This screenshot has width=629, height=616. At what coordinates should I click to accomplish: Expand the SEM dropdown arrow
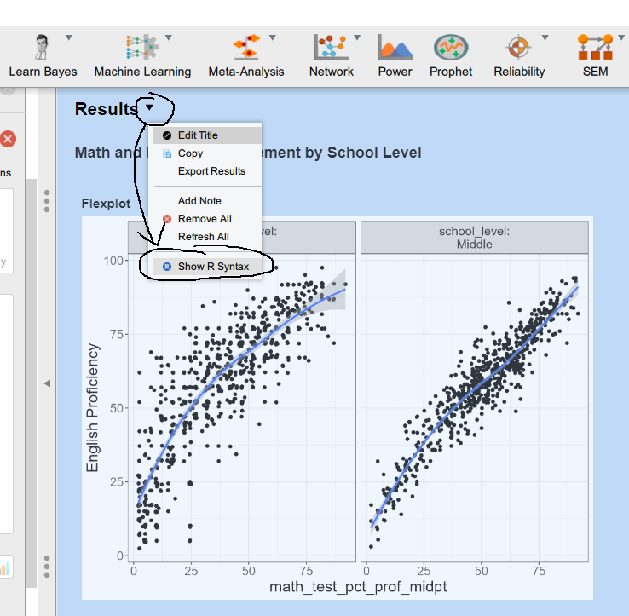[x=622, y=37]
